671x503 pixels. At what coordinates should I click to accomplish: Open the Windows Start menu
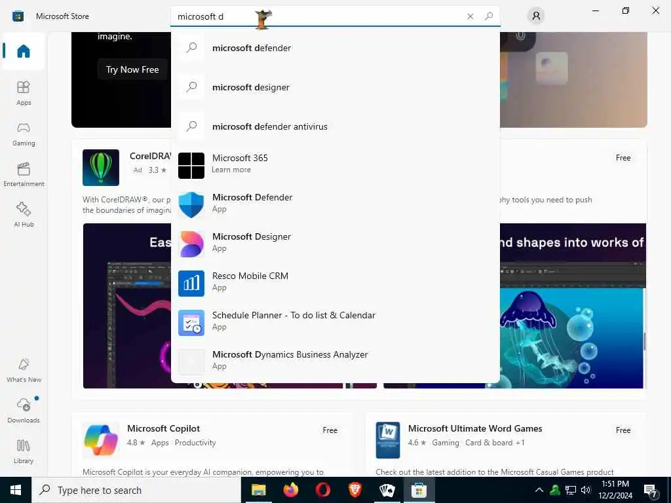(16, 490)
